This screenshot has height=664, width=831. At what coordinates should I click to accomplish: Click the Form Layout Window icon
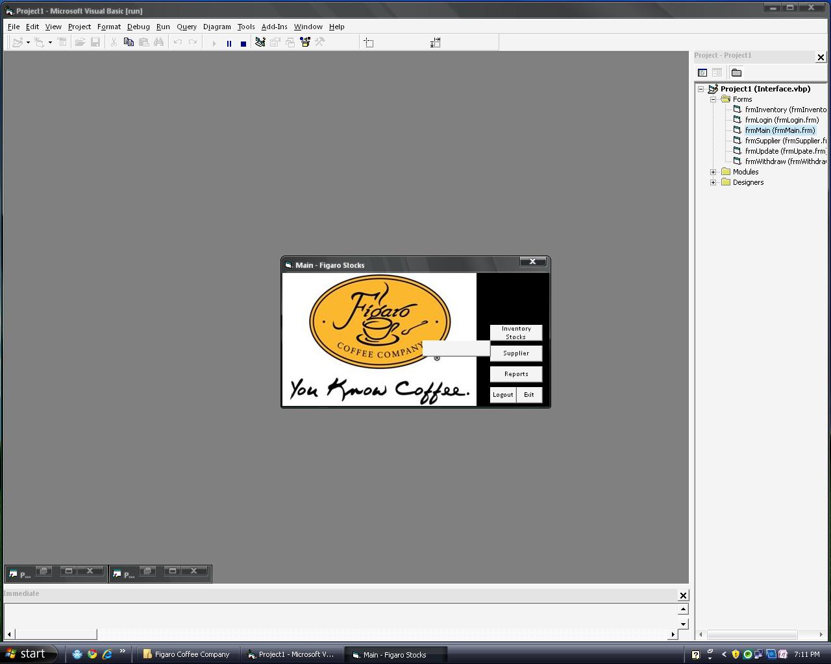[290, 42]
